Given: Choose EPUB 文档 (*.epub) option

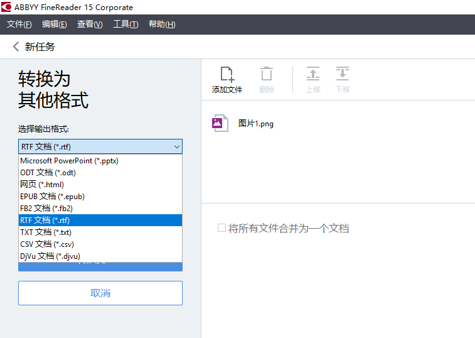Looking at the screenshot, I should (x=100, y=196).
